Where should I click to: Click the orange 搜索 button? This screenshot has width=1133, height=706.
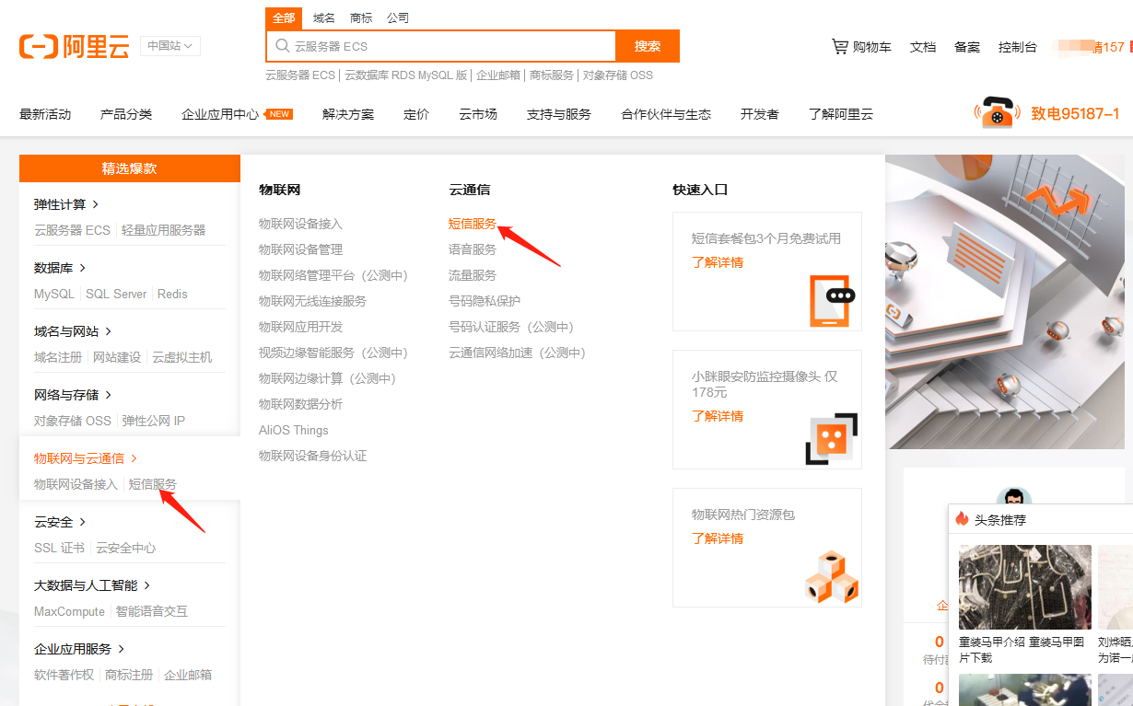(648, 46)
